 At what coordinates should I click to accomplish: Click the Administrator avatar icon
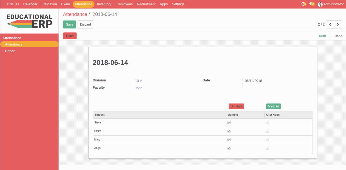click(x=320, y=4)
